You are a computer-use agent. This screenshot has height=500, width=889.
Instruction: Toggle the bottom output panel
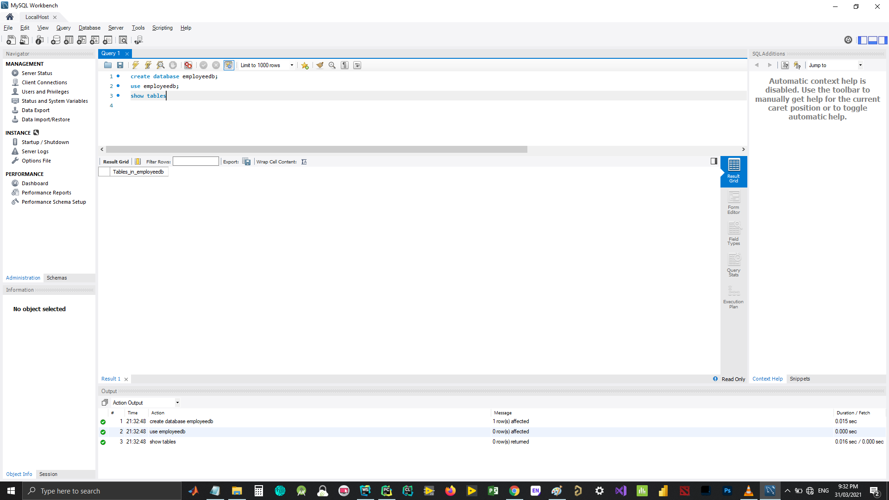pos(873,40)
